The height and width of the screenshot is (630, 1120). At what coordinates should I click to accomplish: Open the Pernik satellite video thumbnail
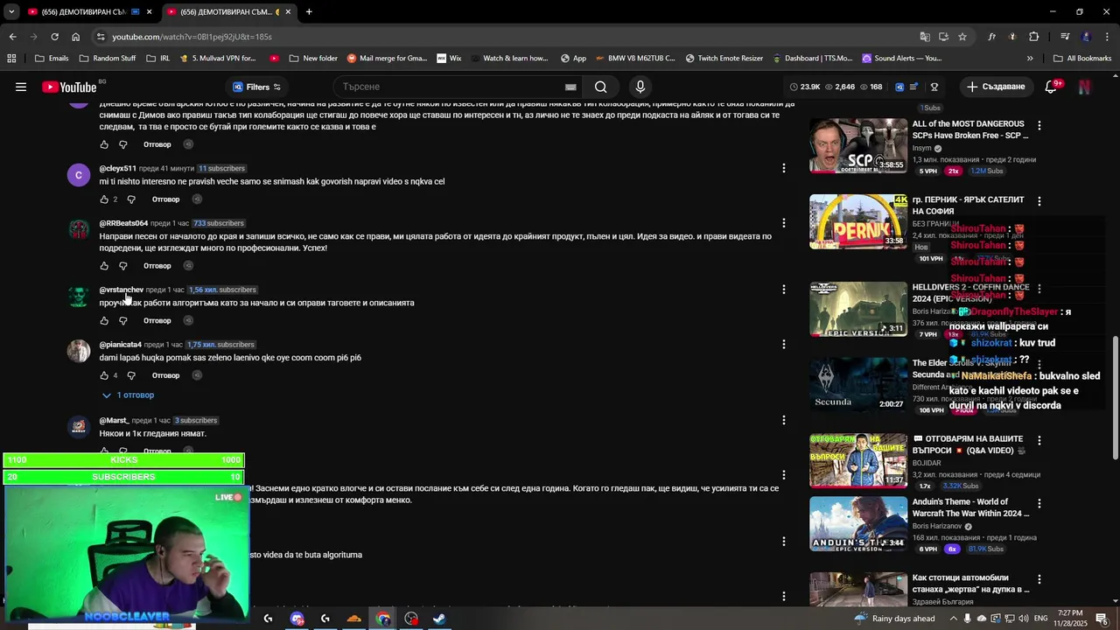tap(858, 221)
